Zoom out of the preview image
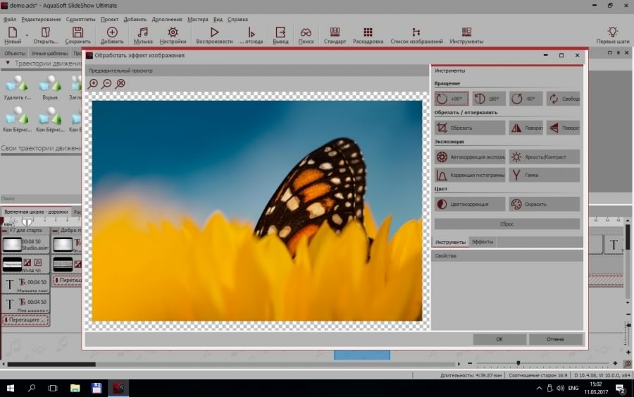 click(x=107, y=84)
